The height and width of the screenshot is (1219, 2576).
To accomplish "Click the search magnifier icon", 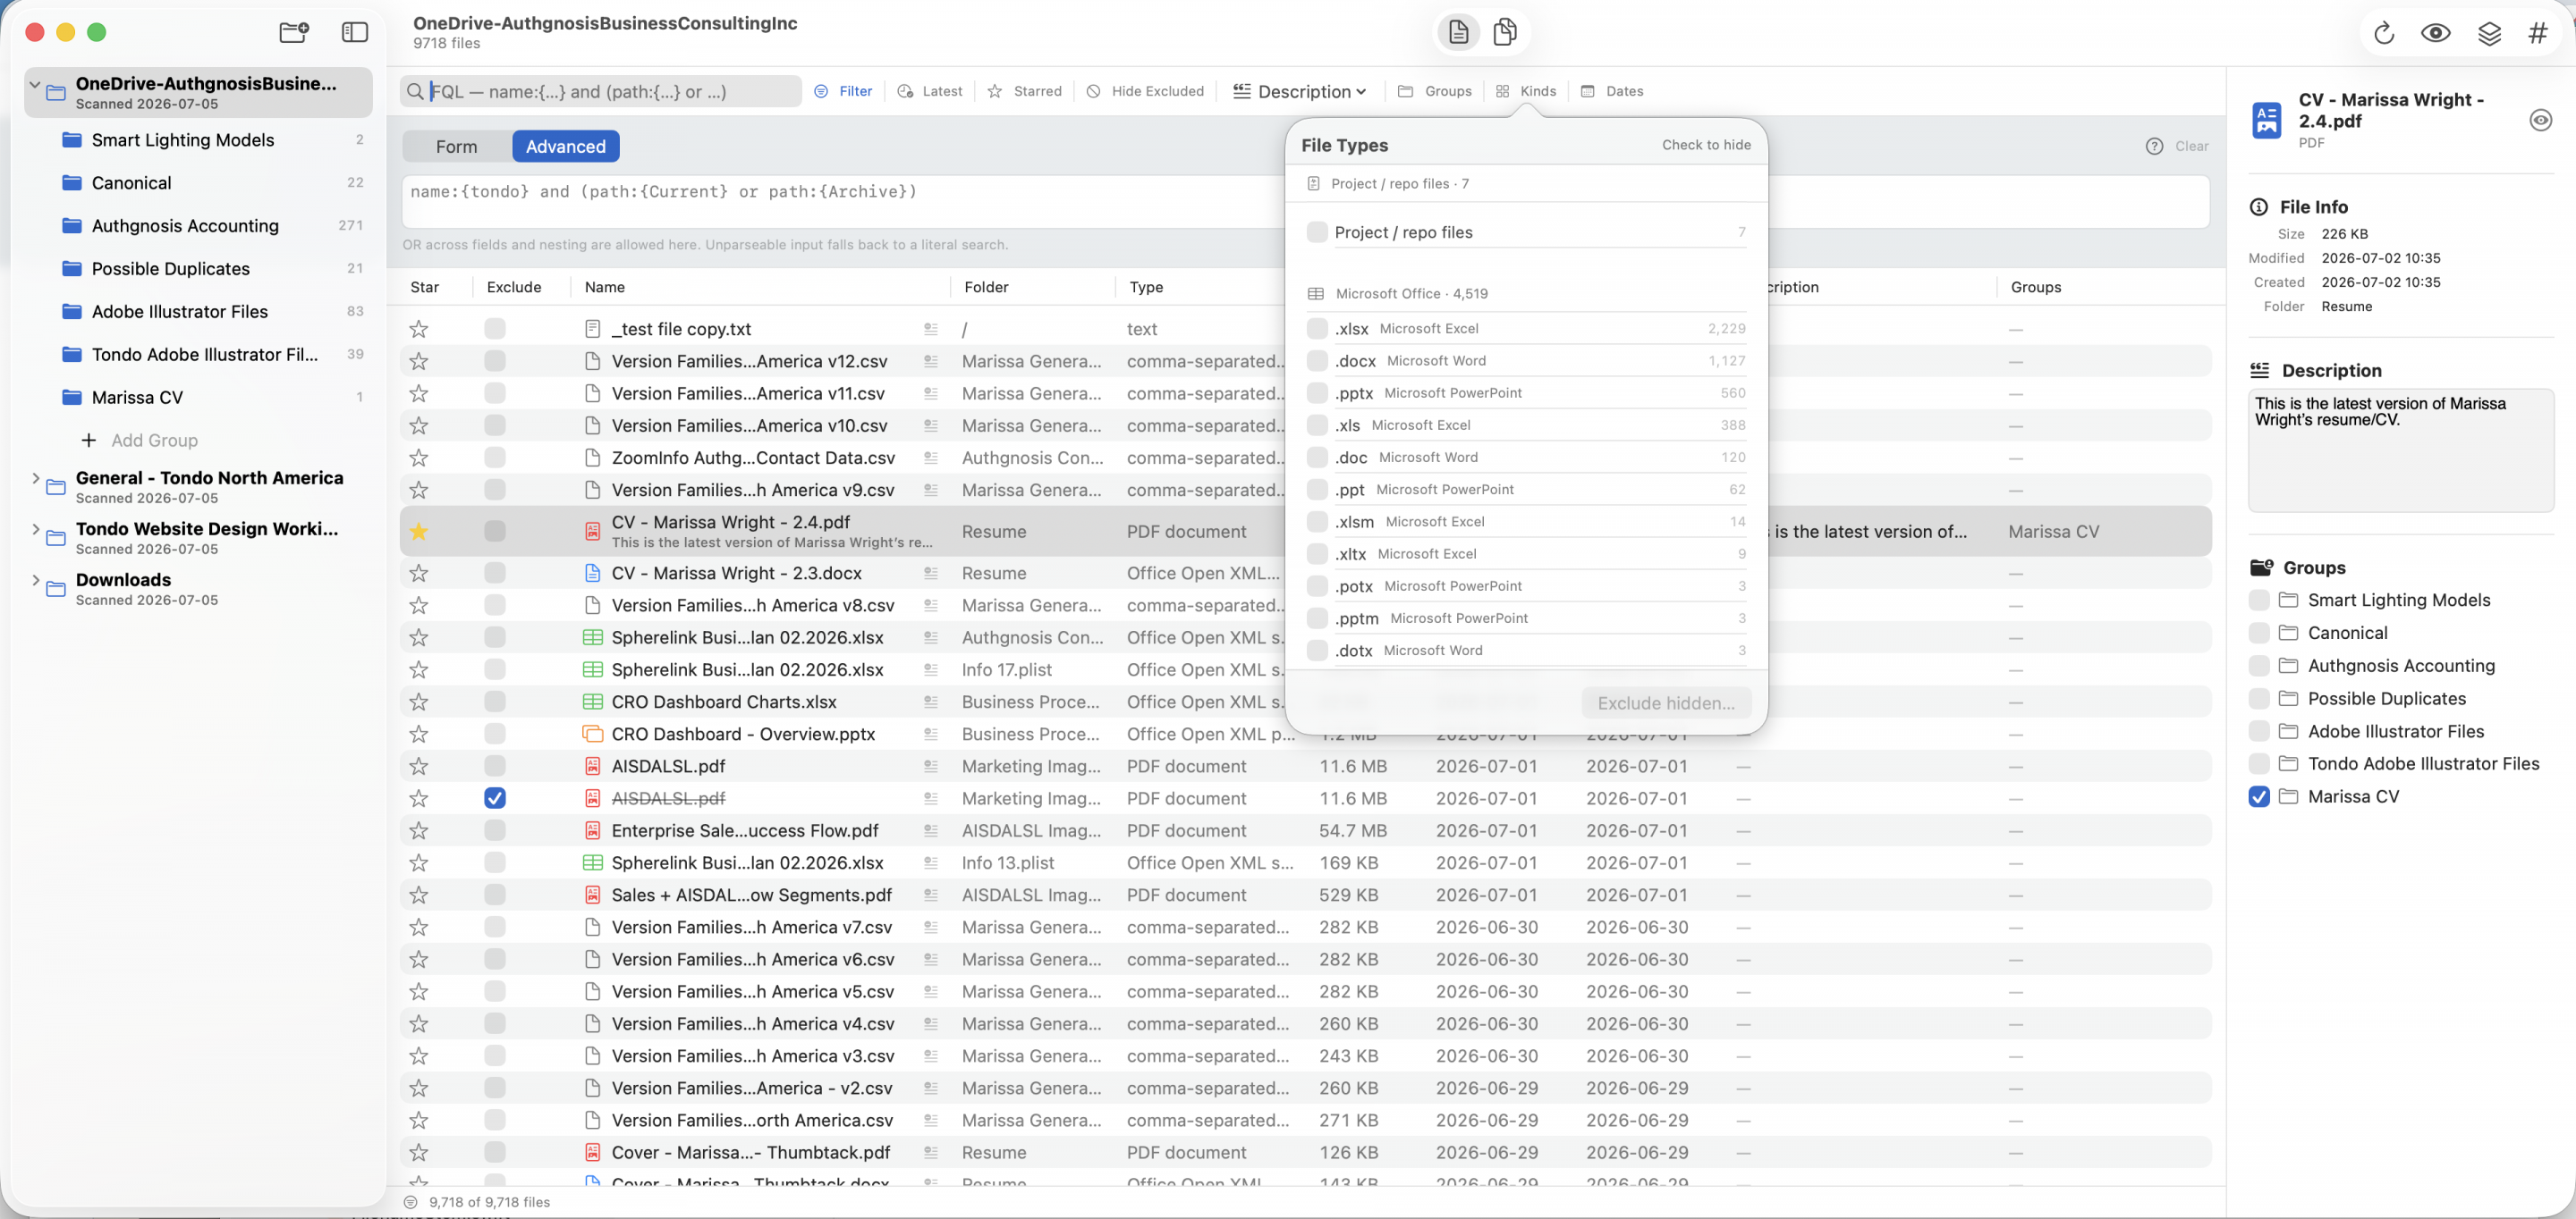I will 415,91.
